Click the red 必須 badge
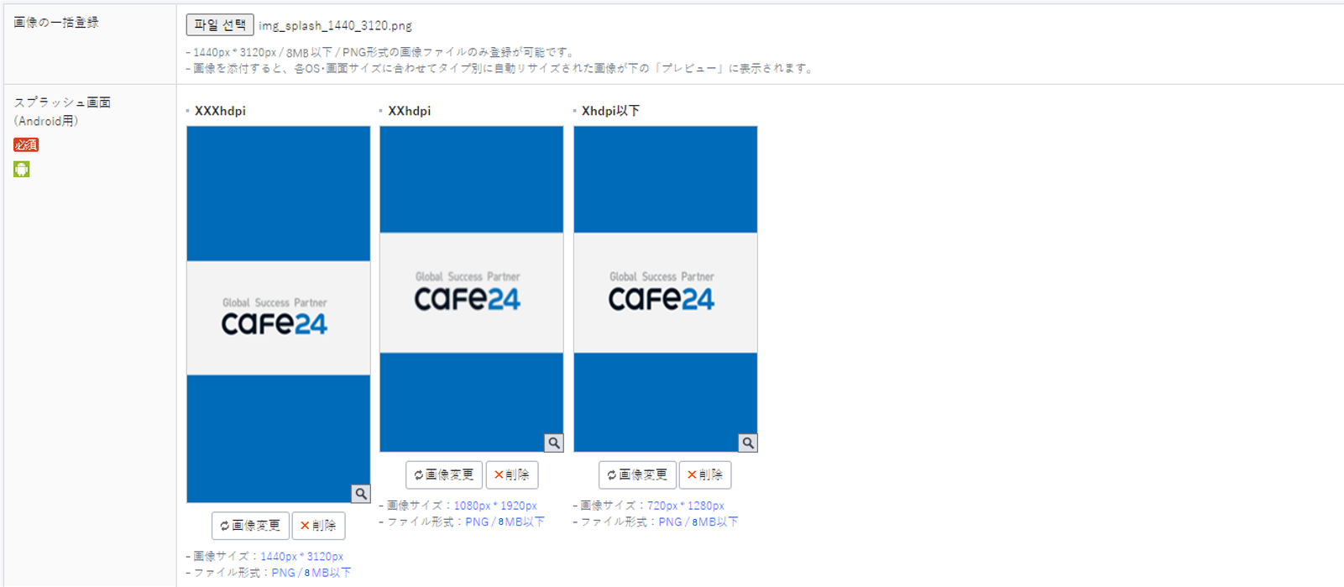This screenshot has width=1344, height=587. [26, 145]
